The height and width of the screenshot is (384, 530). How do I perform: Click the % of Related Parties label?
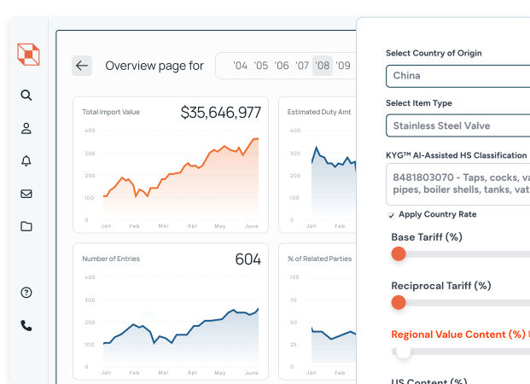click(x=319, y=259)
